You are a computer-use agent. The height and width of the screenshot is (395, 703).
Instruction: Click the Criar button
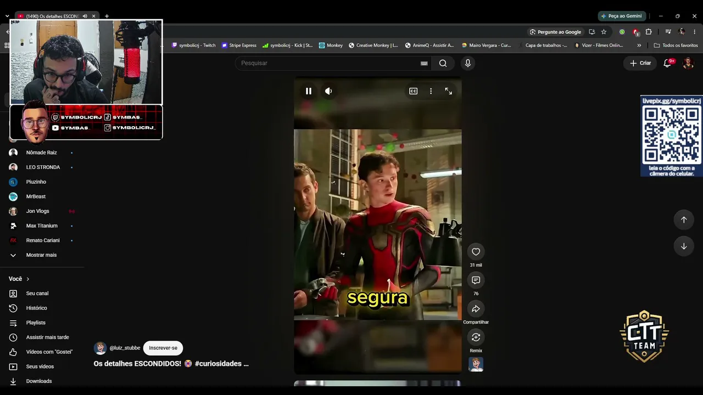click(x=640, y=63)
